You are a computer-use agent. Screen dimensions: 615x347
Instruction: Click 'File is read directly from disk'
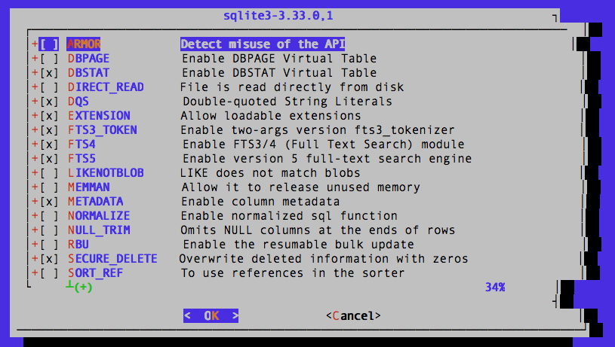pyautogui.click(x=292, y=87)
